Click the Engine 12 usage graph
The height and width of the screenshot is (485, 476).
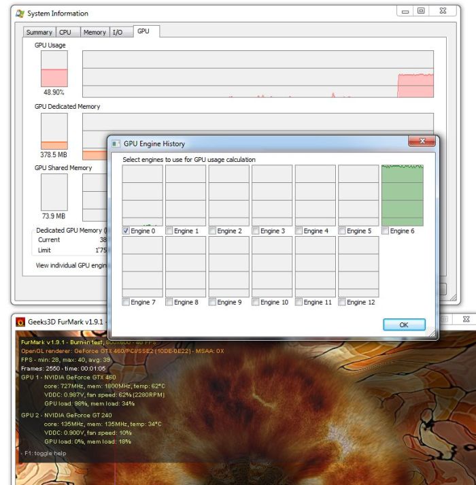pyautogui.click(x=358, y=267)
